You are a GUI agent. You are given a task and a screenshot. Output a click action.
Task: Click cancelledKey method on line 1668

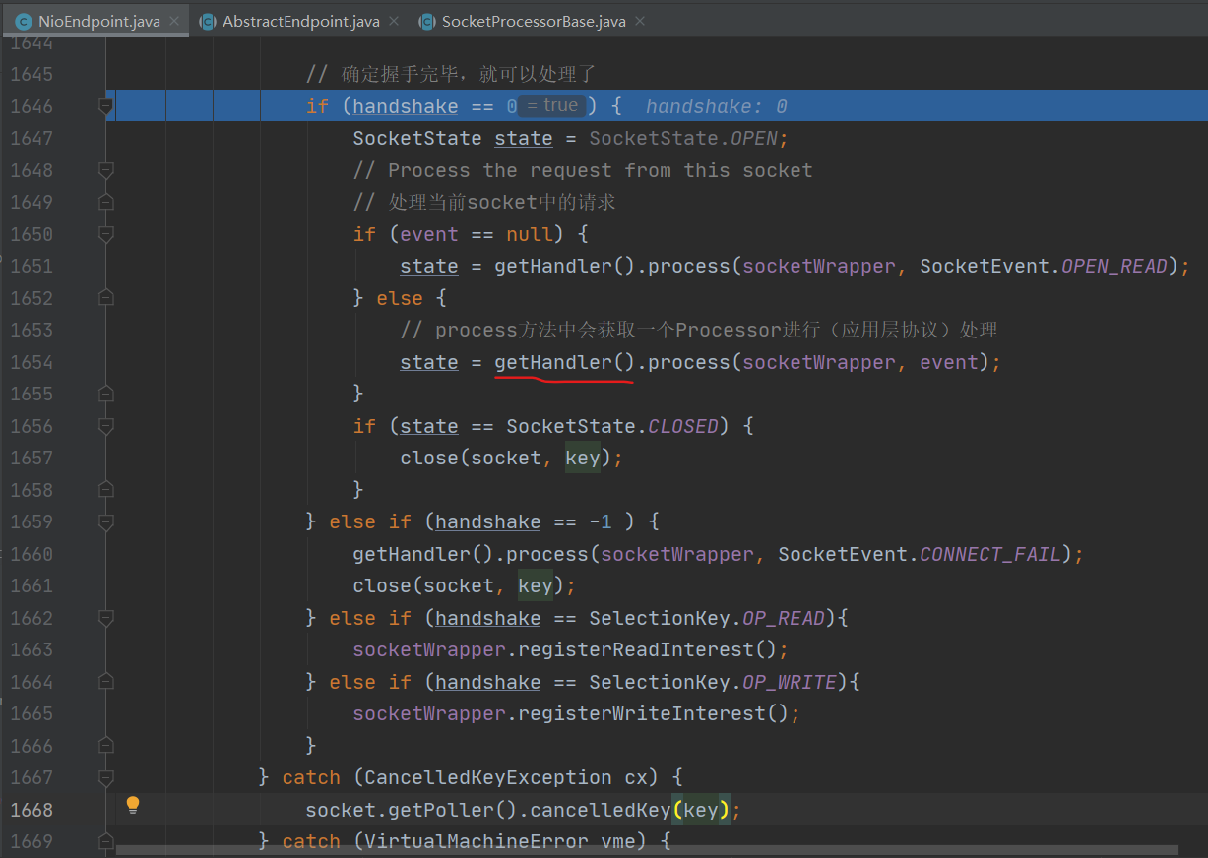(601, 810)
